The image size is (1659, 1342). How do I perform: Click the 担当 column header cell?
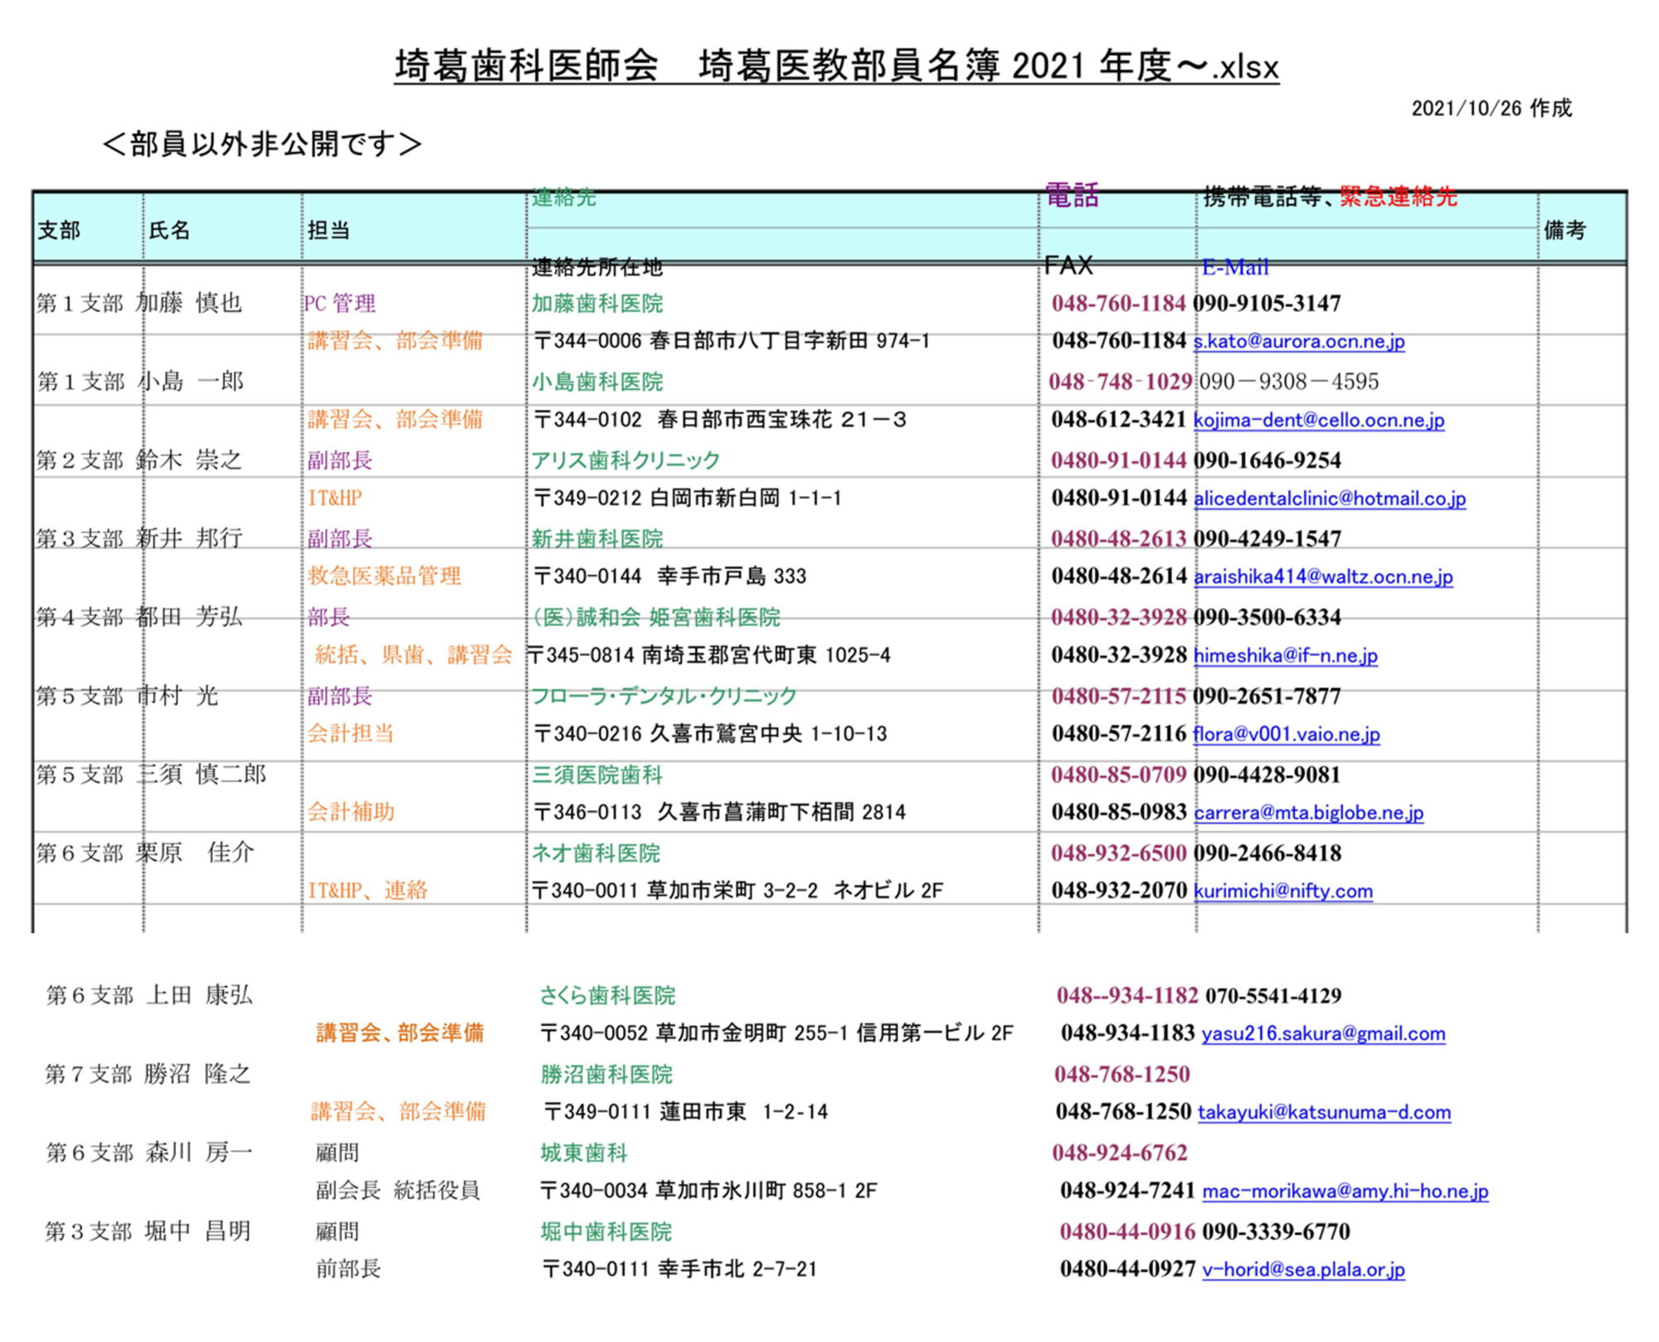point(328,230)
